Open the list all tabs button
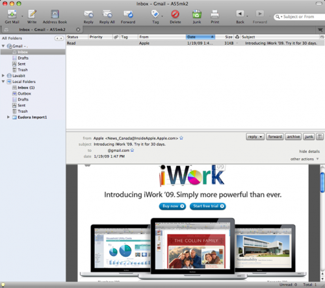 [320, 30]
